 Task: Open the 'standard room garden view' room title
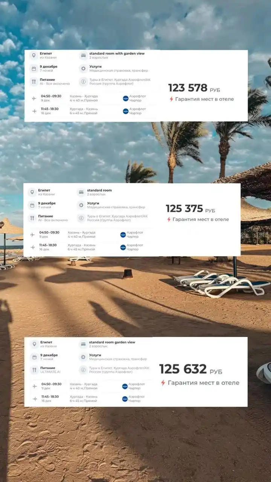click(112, 342)
